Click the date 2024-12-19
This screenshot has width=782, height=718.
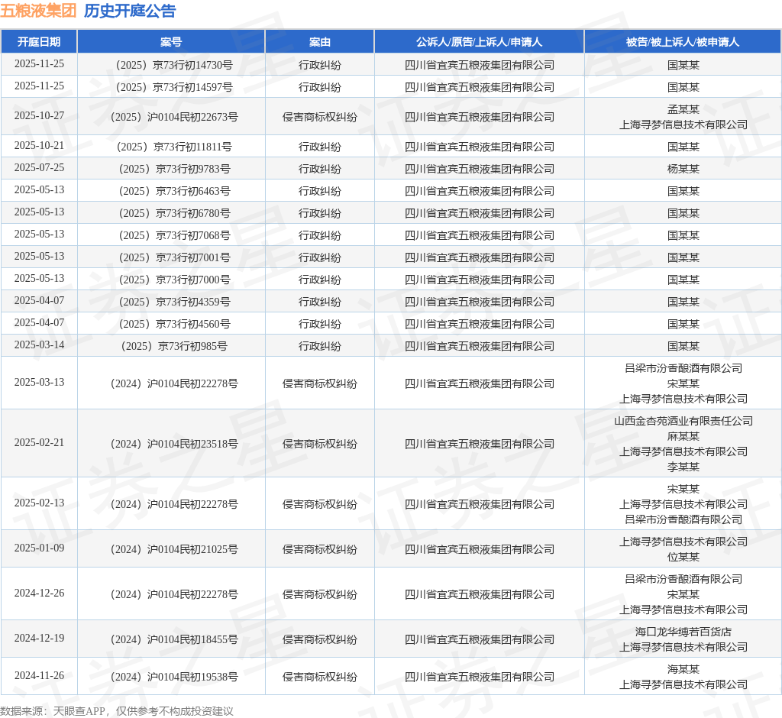[x=39, y=638]
